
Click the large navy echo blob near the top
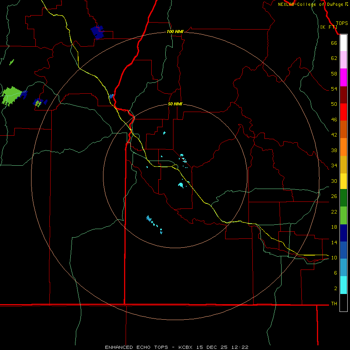click(98, 32)
